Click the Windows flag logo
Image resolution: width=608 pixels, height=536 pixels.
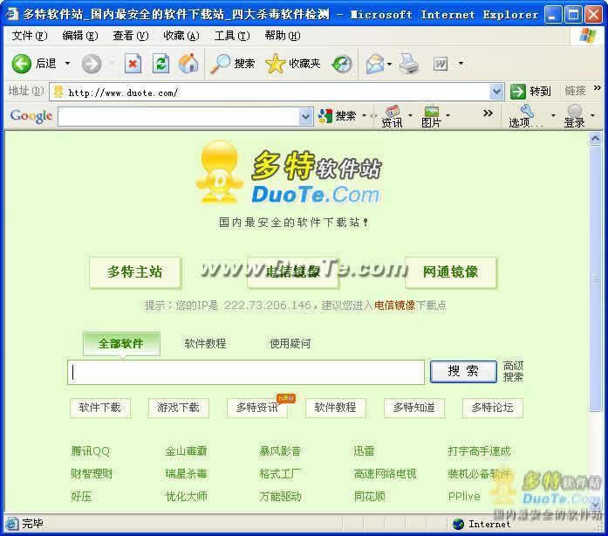pyautogui.click(x=587, y=36)
